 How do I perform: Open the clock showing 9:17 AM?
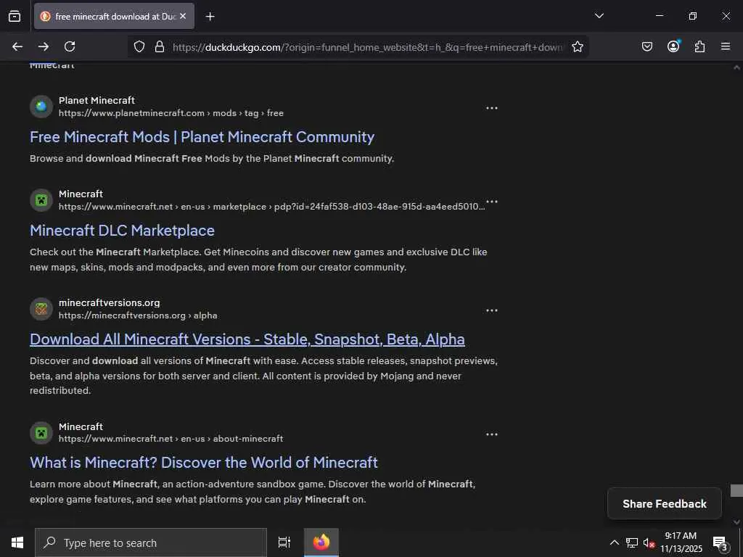coord(681,542)
